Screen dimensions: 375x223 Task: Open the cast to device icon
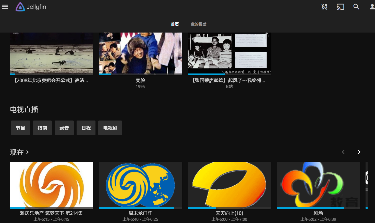(340, 7)
